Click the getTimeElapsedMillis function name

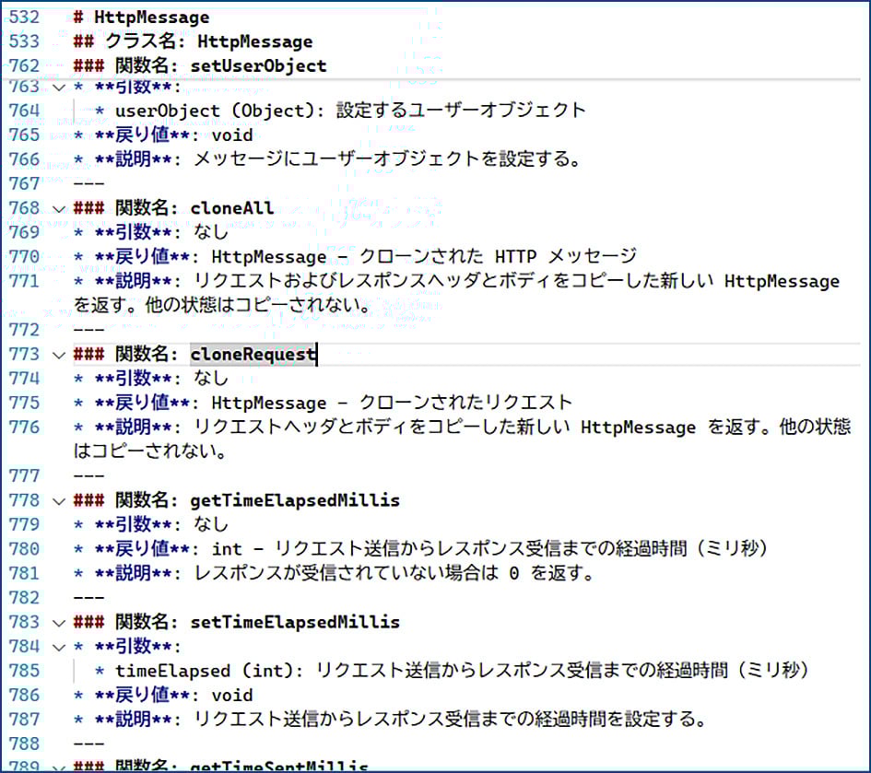294,501
